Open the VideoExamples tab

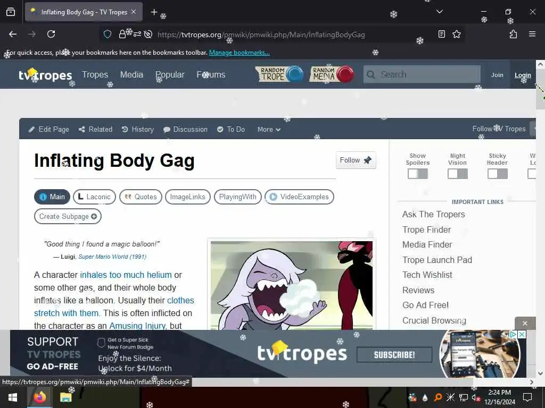tap(299, 197)
